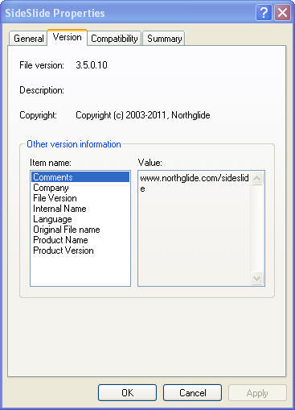Select Comments in the item name list
Image resolution: width=295 pixels, height=410 pixels.
80,177
